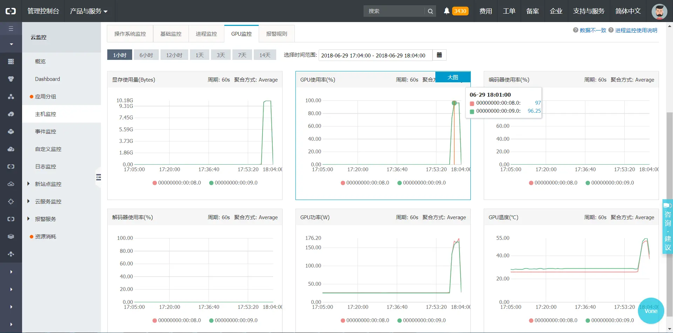Select the 6小时 time range button

[x=146, y=55]
